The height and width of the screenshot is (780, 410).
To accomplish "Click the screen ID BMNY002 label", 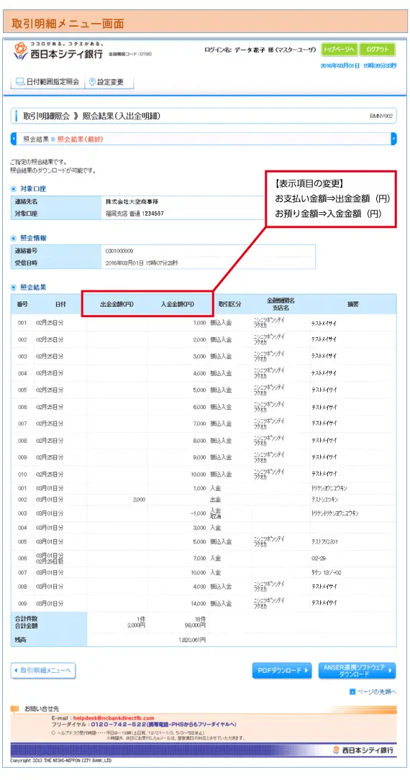I will [x=382, y=116].
